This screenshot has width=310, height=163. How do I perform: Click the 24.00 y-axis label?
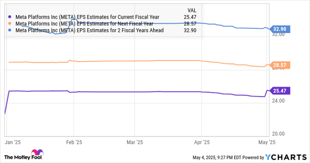279,101
